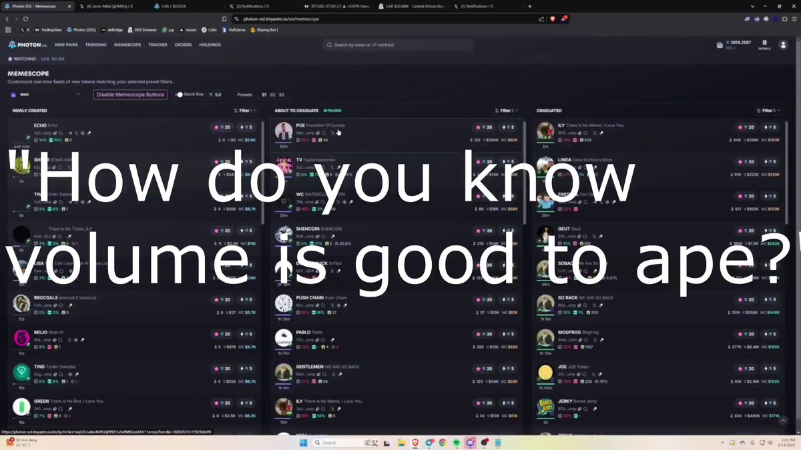This screenshot has height=450, width=801.
Task: Open the TRACKER page
Action: [x=158, y=45]
